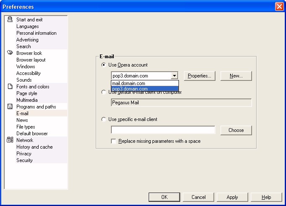The height and width of the screenshot is (206, 286).
Task: Select Use specific e-mail client radio button
Action: (x=103, y=119)
